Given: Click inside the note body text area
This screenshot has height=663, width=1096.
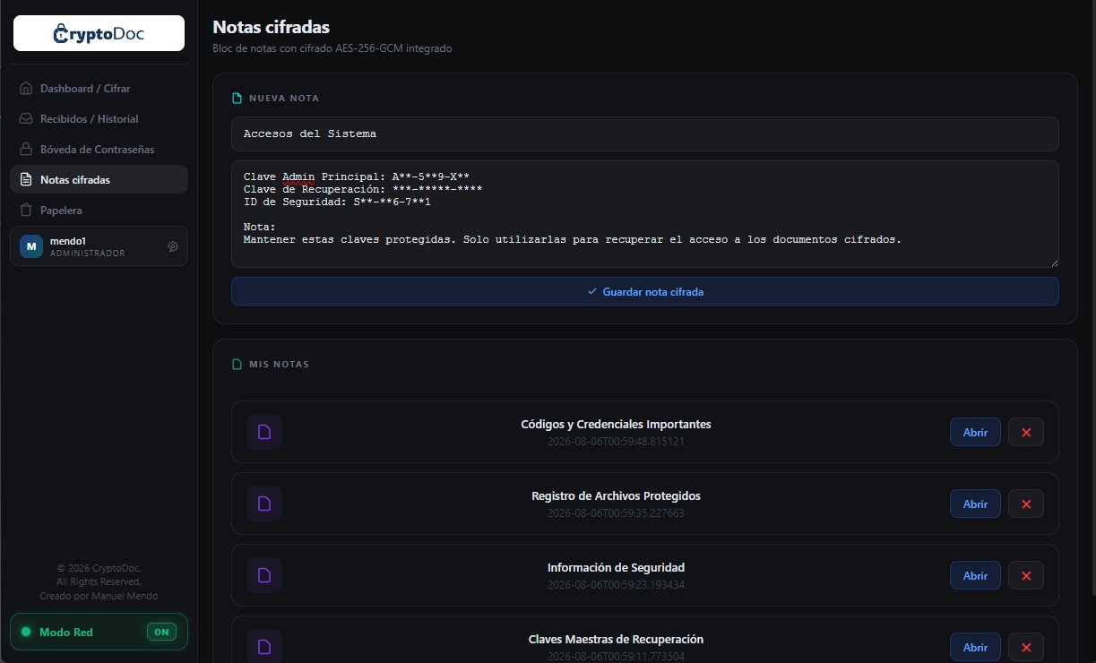Looking at the screenshot, I should [645, 214].
